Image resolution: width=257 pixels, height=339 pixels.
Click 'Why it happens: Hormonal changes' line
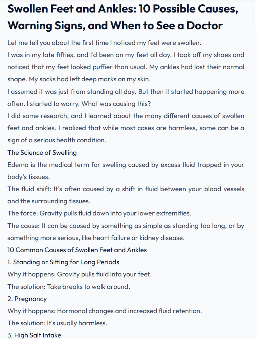tap(105, 311)
